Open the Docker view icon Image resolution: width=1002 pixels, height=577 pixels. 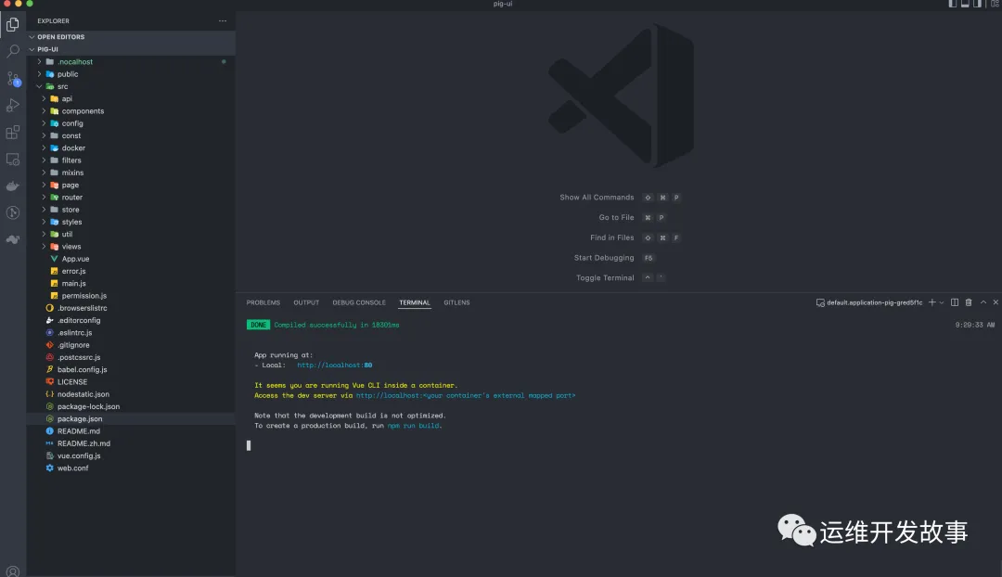(x=13, y=186)
